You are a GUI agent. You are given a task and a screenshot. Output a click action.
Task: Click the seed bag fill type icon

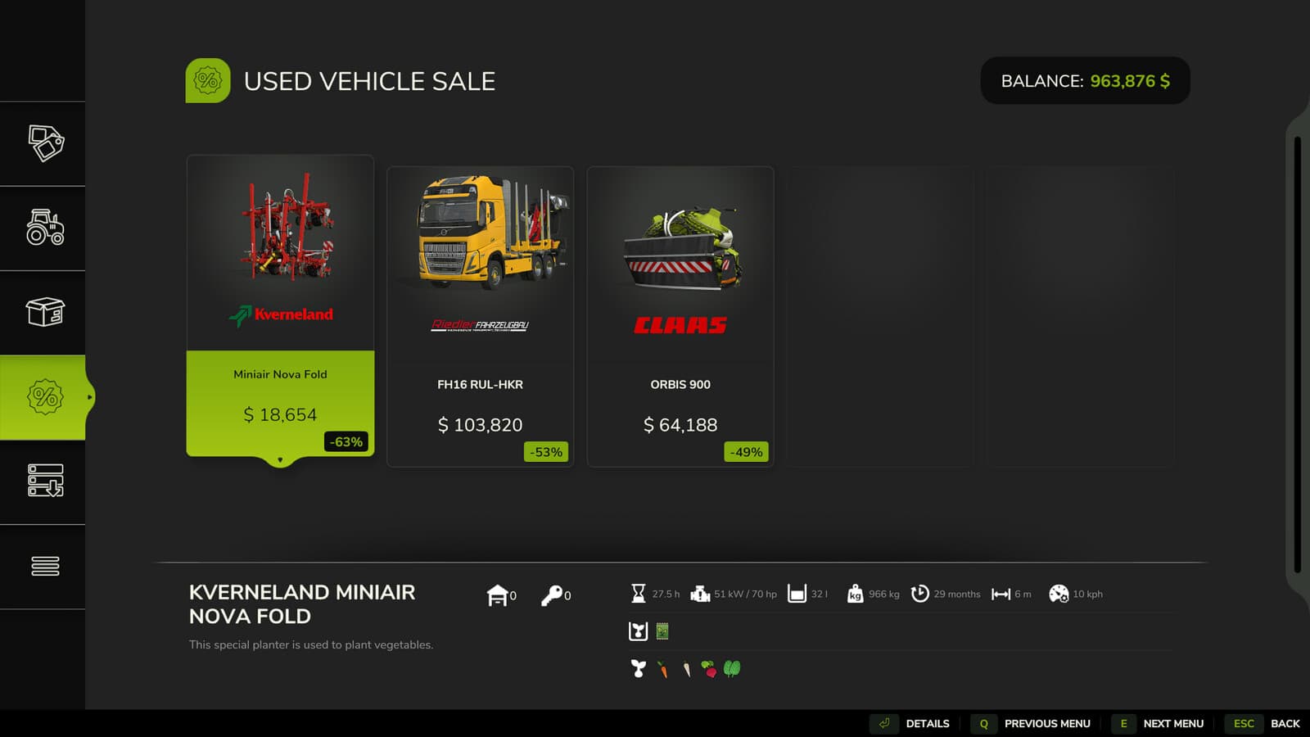click(662, 631)
